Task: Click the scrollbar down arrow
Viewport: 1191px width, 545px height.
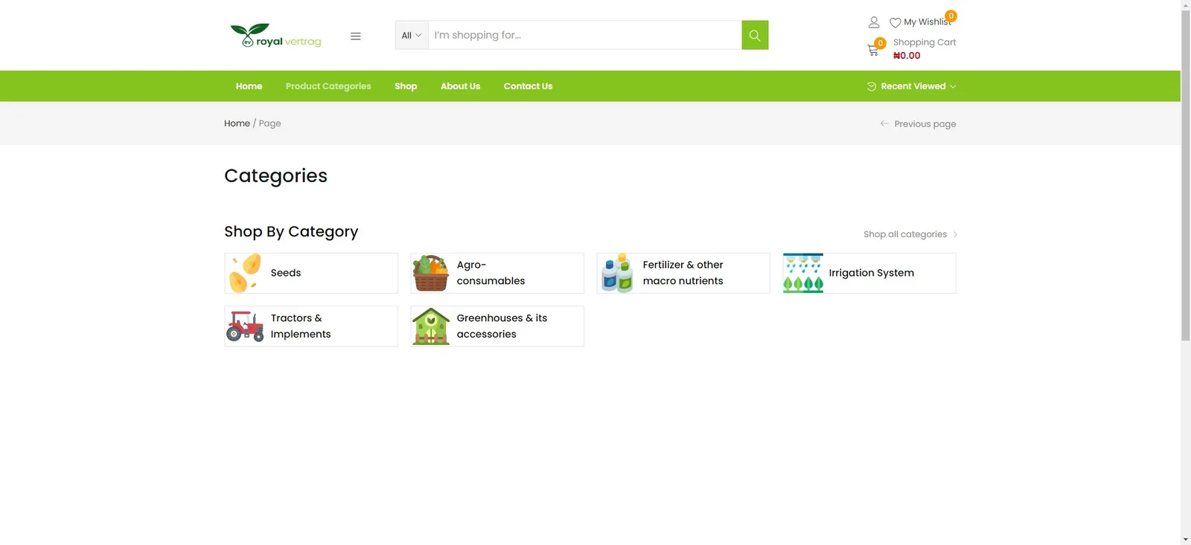Action: 1186,539
